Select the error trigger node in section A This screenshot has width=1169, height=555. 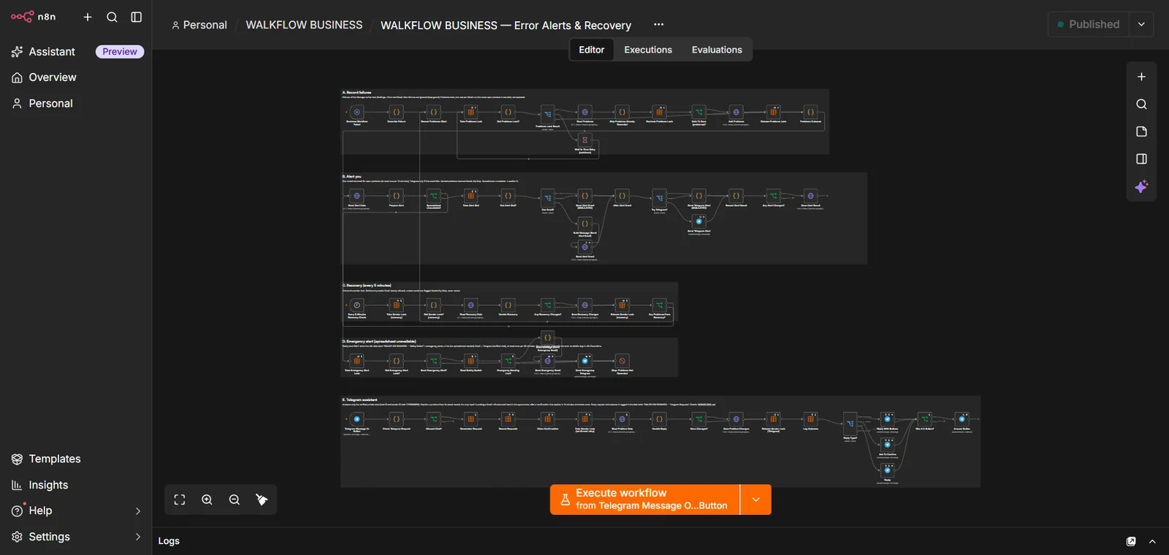pos(357,112)
